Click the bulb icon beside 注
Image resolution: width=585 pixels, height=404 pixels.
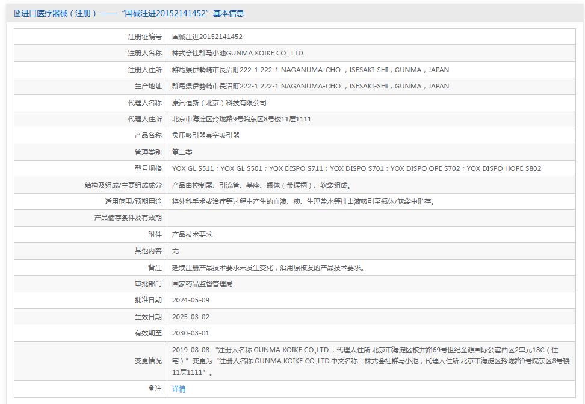pos(151,388)
